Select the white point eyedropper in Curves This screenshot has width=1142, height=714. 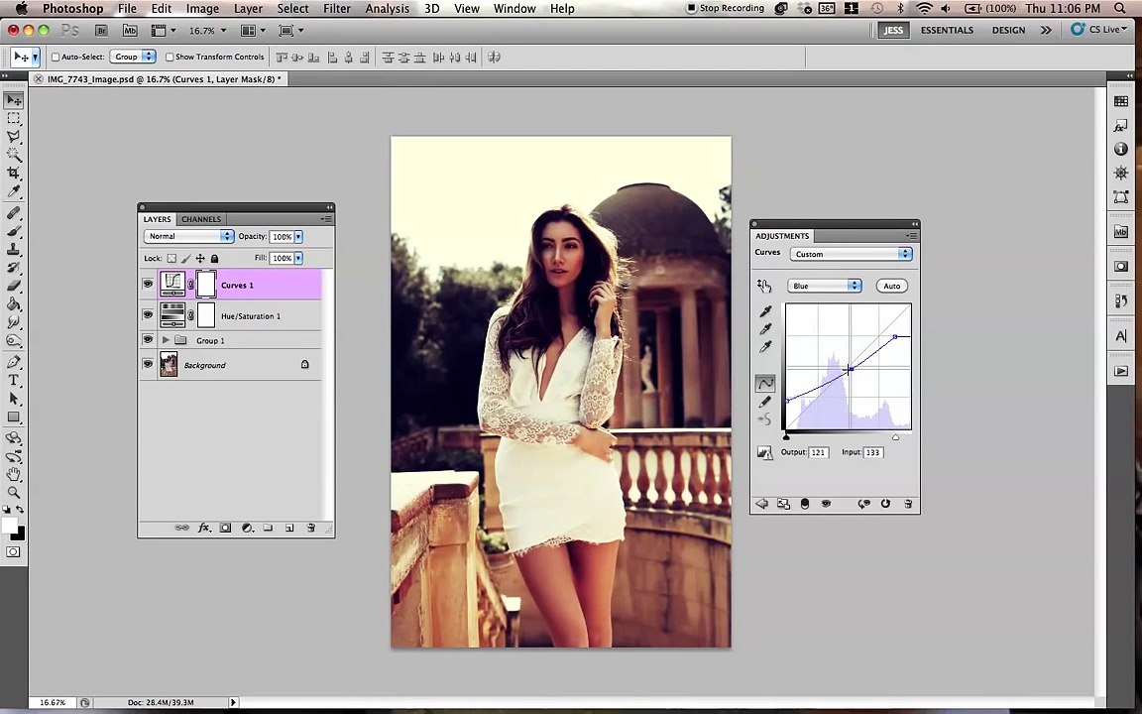[765, 347]
